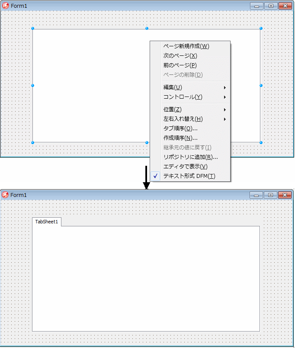Minimize the lower Form1 window
Viewport: 295px width, 348px height.
(256, 195)
